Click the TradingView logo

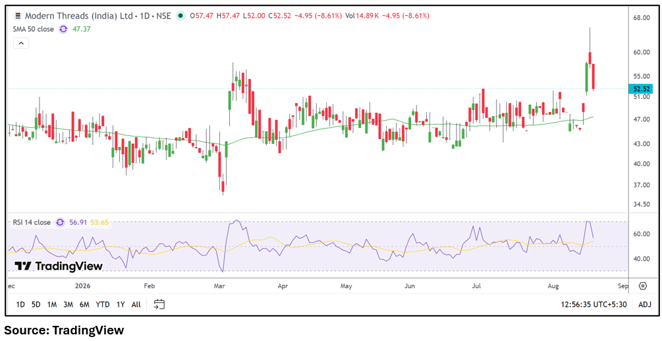tap(59, 266)
